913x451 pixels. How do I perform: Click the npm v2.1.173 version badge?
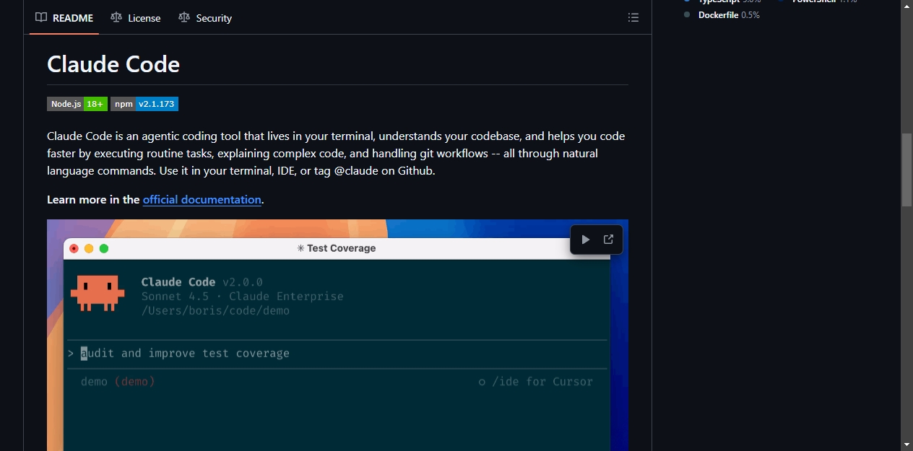tap(144, 104)
